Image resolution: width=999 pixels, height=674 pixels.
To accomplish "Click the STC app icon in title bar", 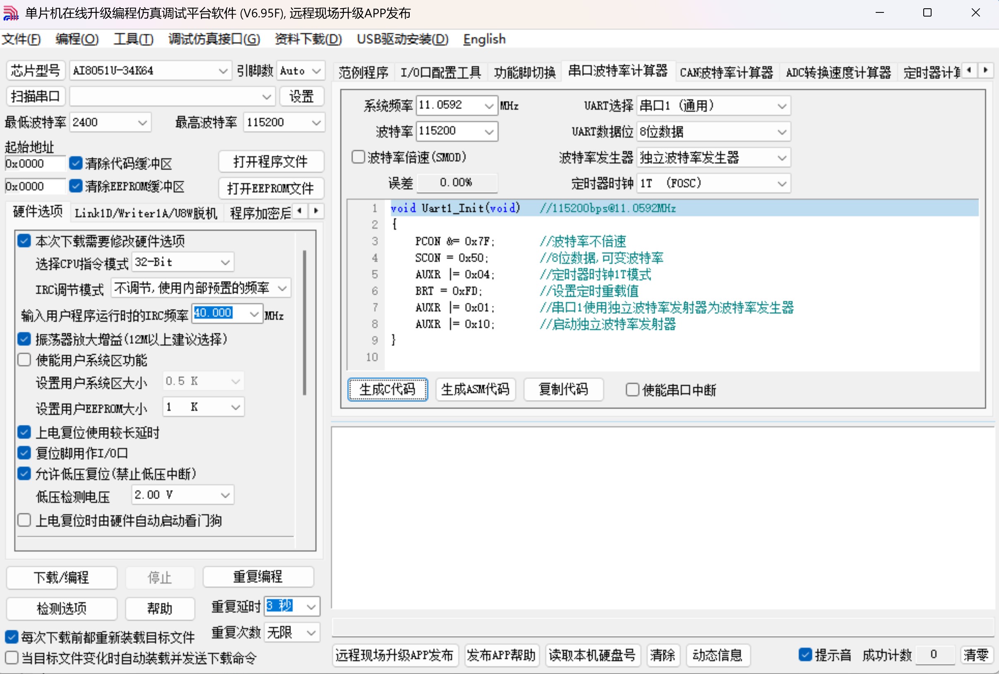I will 11,13.
